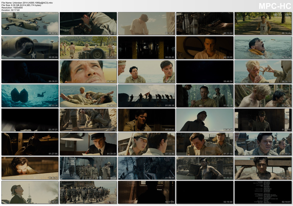Open the three men thumbnail at 00:43:33
The image size is (293, 206).
[x=146, y=72]
